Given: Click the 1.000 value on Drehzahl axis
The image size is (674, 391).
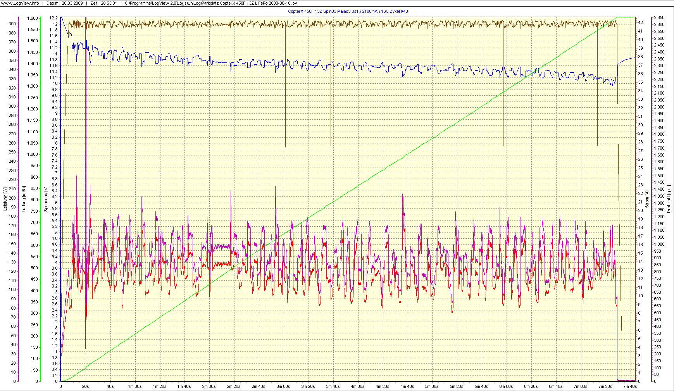Looking at the screenshot, I should pos(658,244).
